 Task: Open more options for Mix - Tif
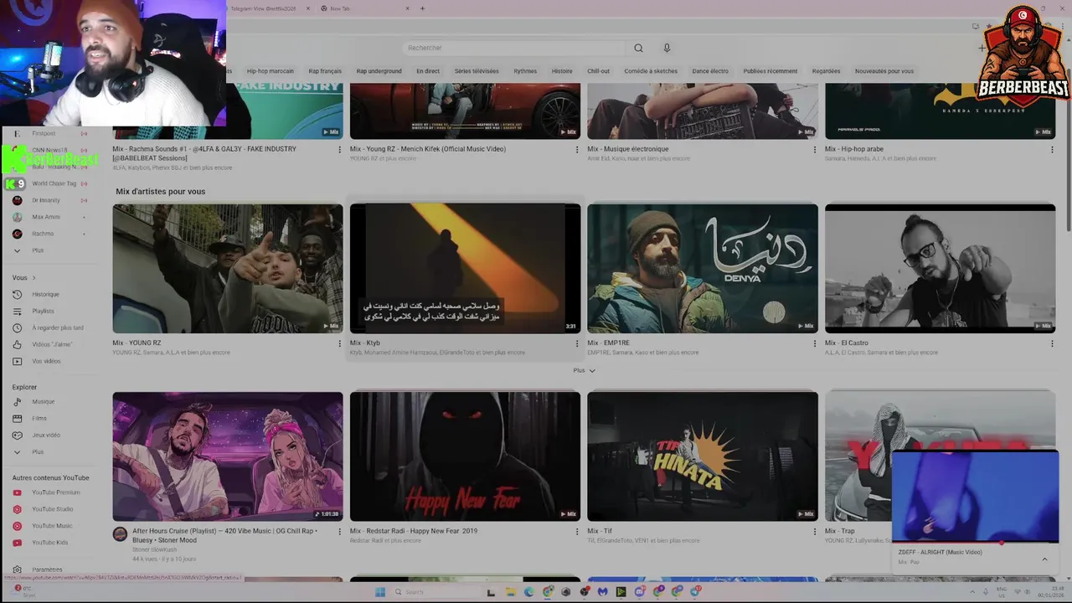click(814, 531)
